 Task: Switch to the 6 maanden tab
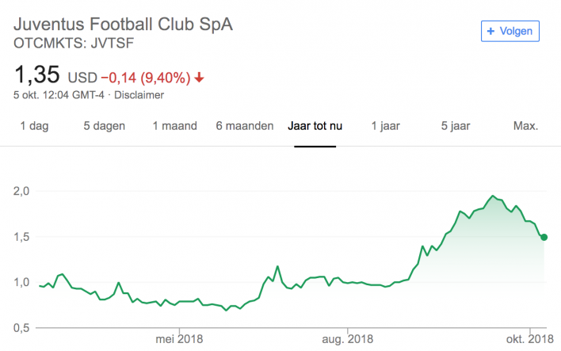click(x=245, y=126)
